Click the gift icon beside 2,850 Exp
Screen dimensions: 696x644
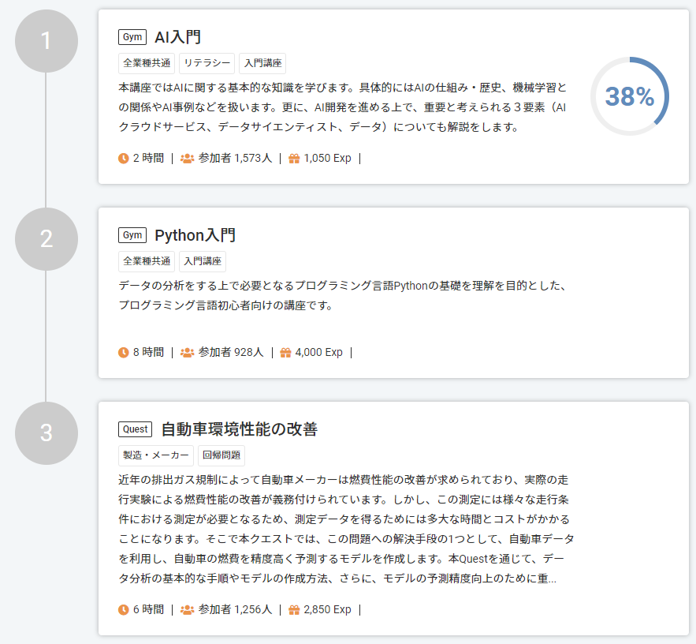pyautogui.click(x=294, y=610)
